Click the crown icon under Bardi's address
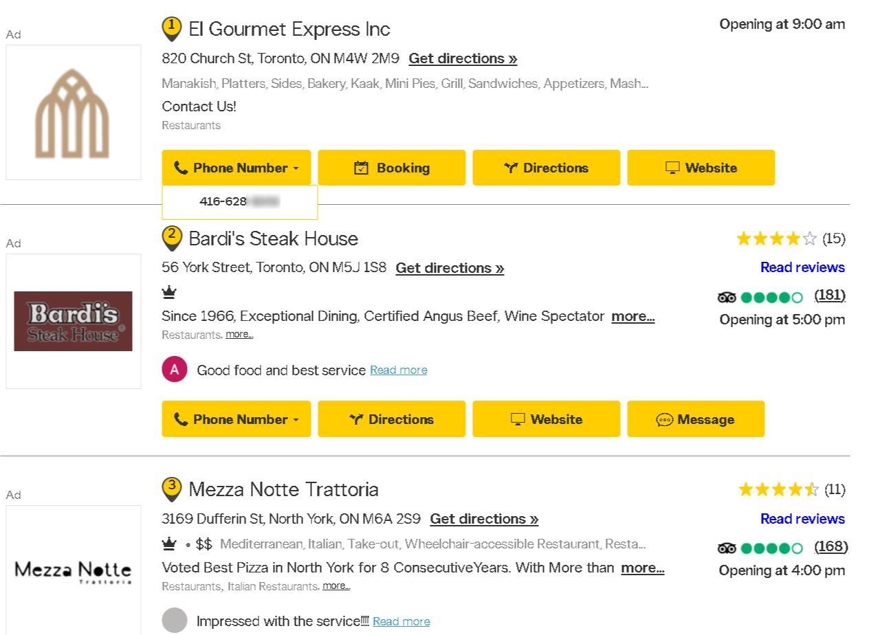 point(168,293)
